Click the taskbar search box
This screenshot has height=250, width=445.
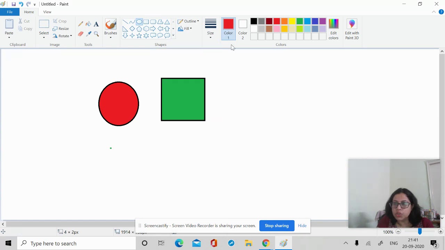76,243
